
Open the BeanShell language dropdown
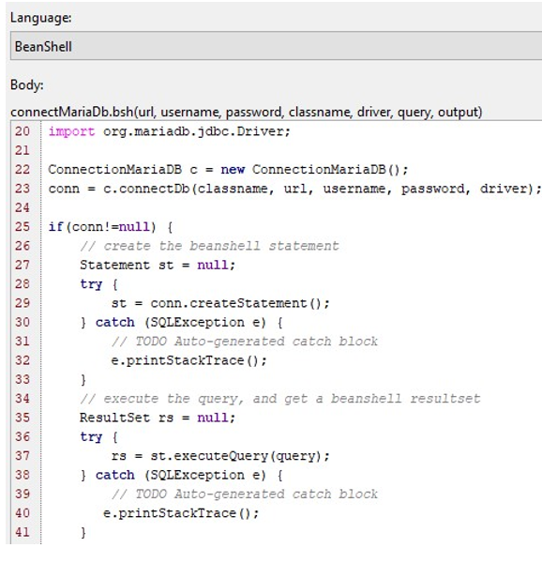point(277,46)
